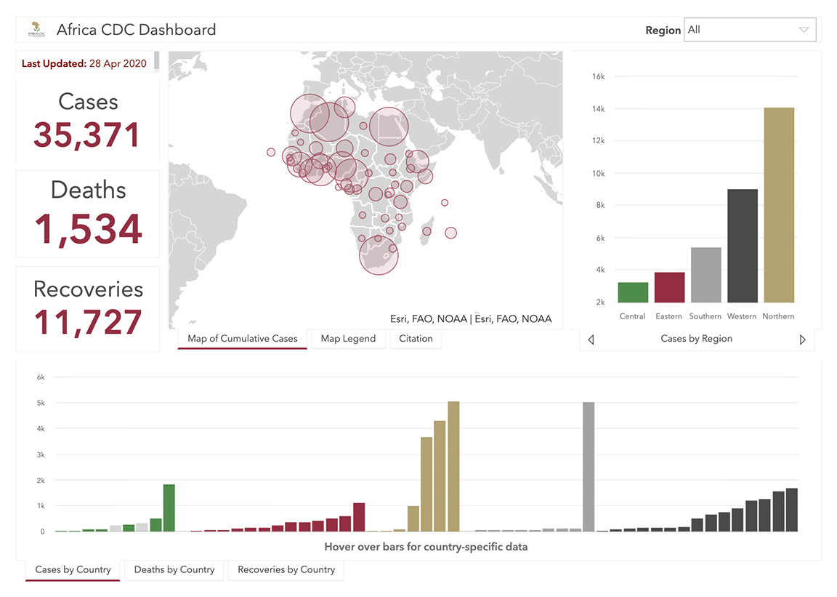Click the Western region bar

(x=742, y=246)
